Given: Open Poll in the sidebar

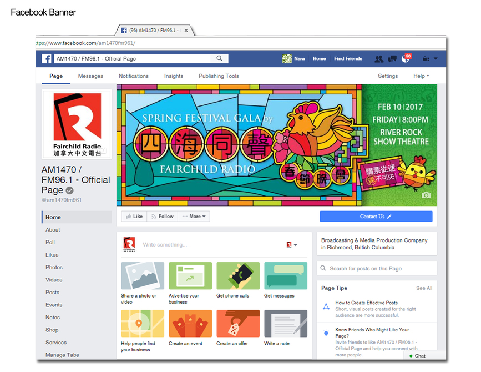Looking at the screenshot, I should [50, 242].
